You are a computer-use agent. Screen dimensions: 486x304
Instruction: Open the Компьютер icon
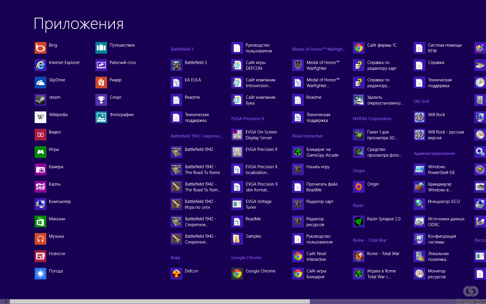[41, 204]
